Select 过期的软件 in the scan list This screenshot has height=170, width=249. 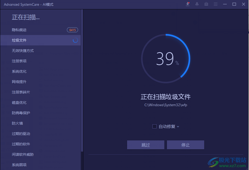[x=40, y=144]
